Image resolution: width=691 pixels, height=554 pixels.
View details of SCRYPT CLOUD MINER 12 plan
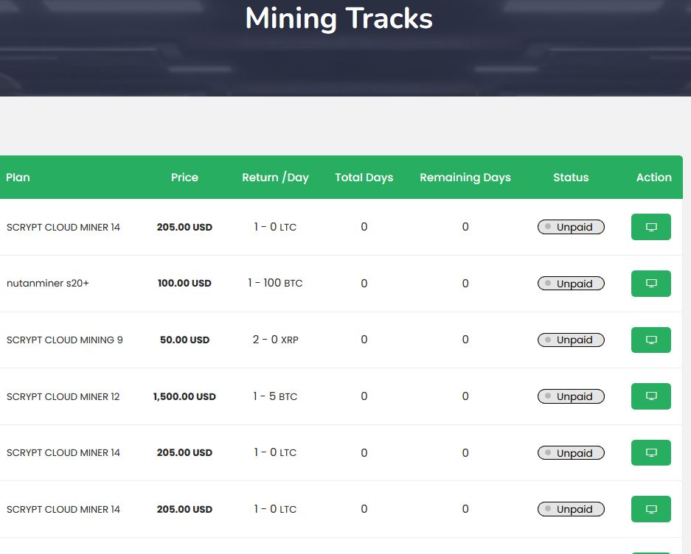[x=651, y=396]
